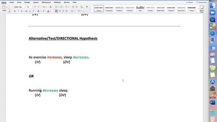
Task: Switch to the Home tab
Action: coord(4,2)
